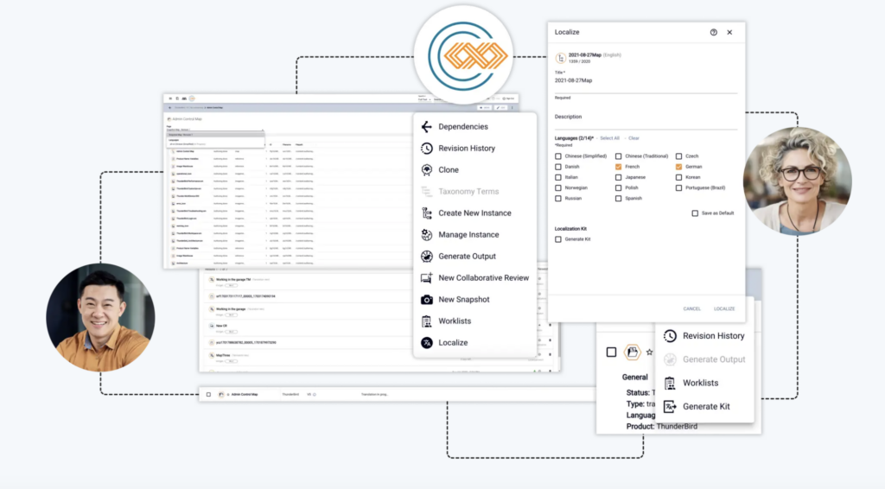
Task: Click the CANCEL button in Localize dialog
Action: (x=692, y=309)
